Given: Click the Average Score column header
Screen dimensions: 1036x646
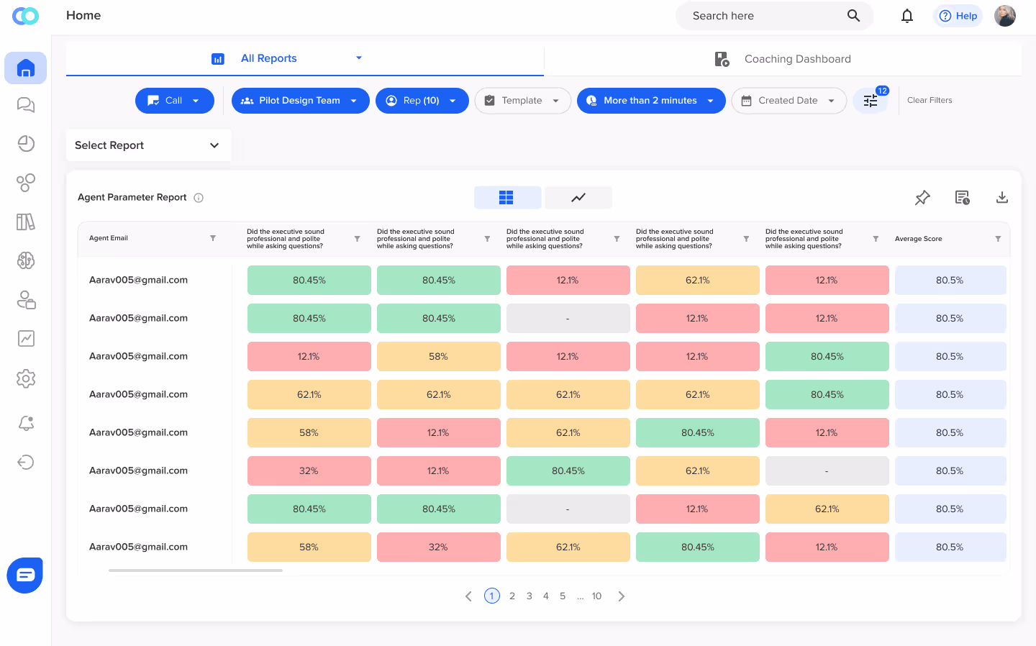Looking at the screenshot, I should tap(918, 239).
